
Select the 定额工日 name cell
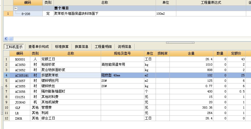pos(71,59)
